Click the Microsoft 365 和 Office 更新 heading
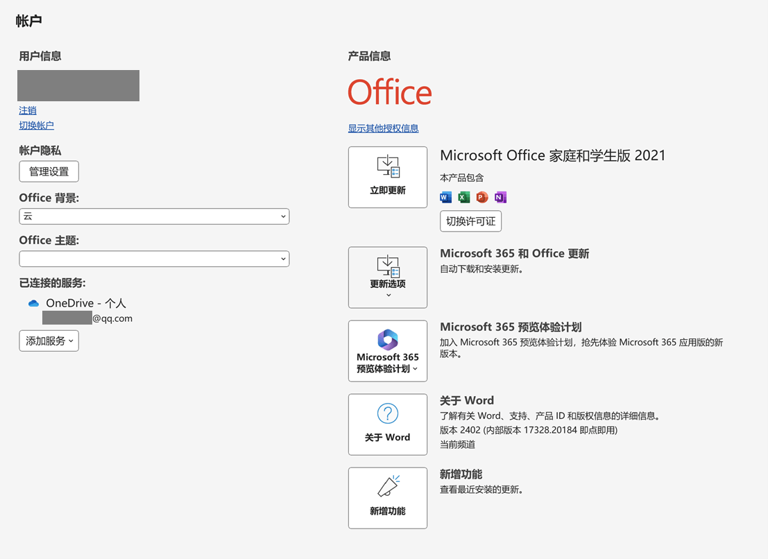The width and height of the screenshot is (768, 559). click(514, 254)
